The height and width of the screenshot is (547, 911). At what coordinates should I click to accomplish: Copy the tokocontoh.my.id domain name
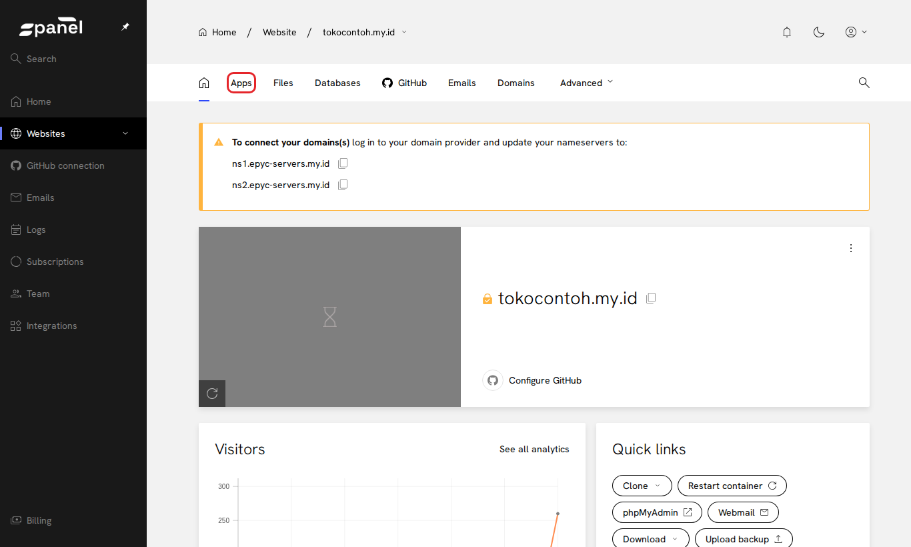(x=651, y=298)
